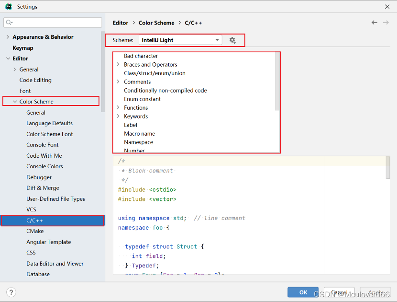397x302 pixels.
Task: Collapse the Editor section
Action: pyautogui.click(x=8, y=58)
